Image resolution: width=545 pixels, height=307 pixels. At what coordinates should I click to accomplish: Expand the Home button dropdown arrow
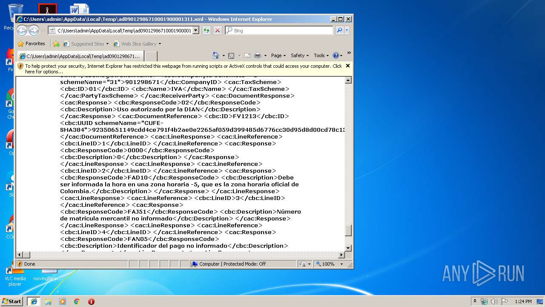click(x=224, y=55)
